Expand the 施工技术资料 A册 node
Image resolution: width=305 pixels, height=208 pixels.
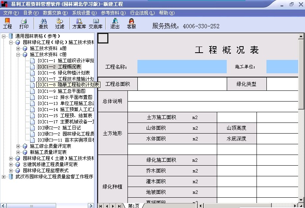(18, 48)
